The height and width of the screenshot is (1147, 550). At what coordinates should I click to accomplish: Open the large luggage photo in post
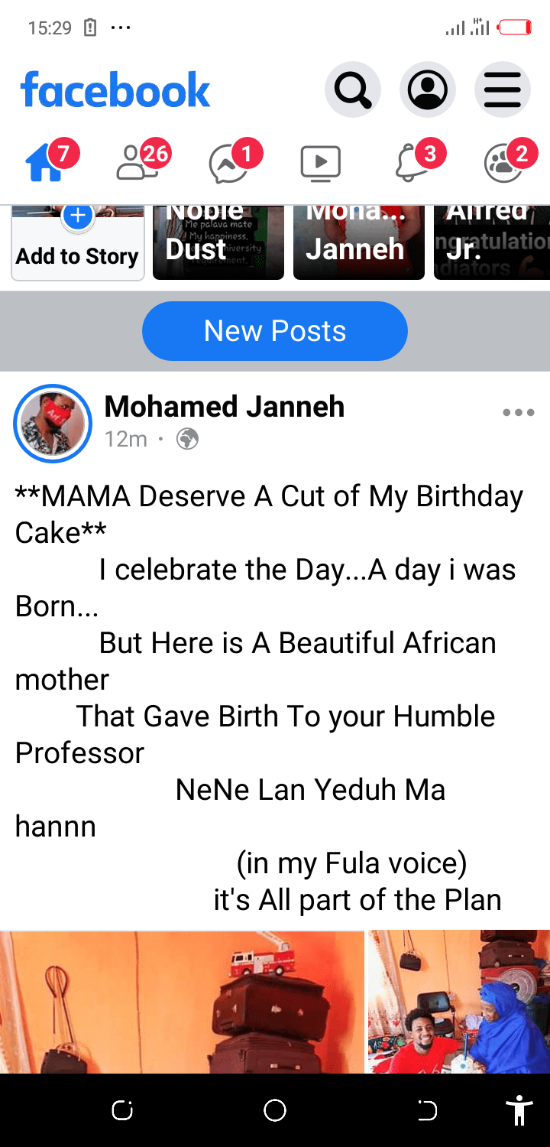click(182, 1002)
